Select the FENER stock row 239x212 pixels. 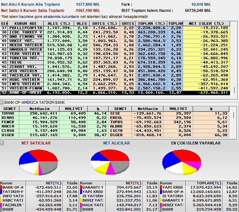click(54, 122)
